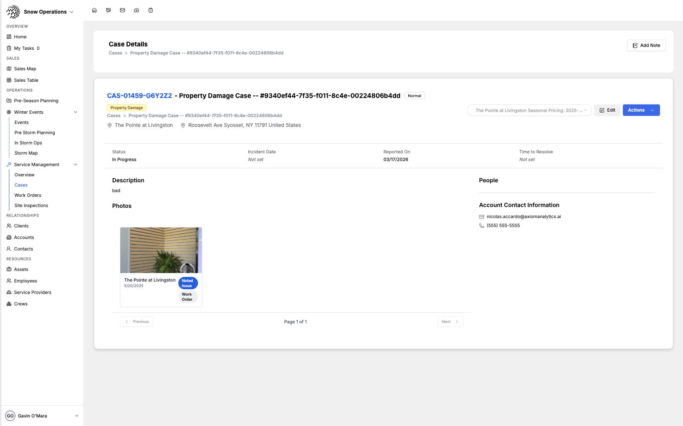Click the mail envelope icon in toolbar
The width and height of the screenshot is (683, 426).
click(x=122, y=10)
